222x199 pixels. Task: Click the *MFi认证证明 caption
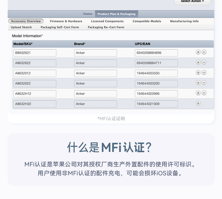click(x=111, y=118)
